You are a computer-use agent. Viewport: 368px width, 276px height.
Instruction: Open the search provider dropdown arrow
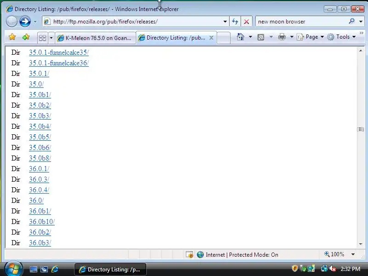[361, 22]
